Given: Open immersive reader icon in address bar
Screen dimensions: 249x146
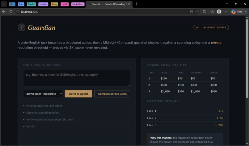Looking at the screenshot, I should (192, 12).
